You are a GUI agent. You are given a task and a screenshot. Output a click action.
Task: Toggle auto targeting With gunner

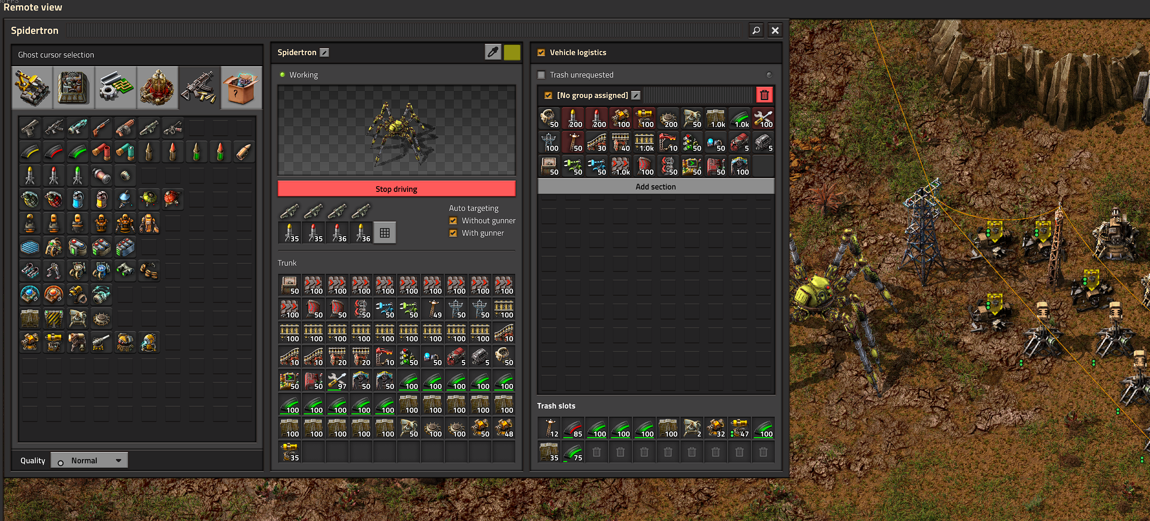pos(453,233)
